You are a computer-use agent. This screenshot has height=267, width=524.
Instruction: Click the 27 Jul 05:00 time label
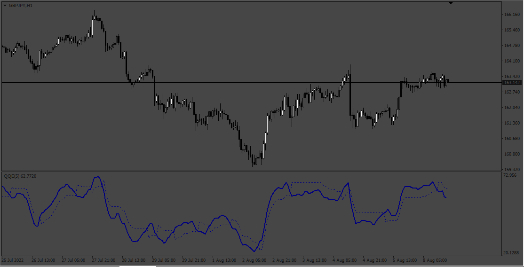(x=73, y=260)
